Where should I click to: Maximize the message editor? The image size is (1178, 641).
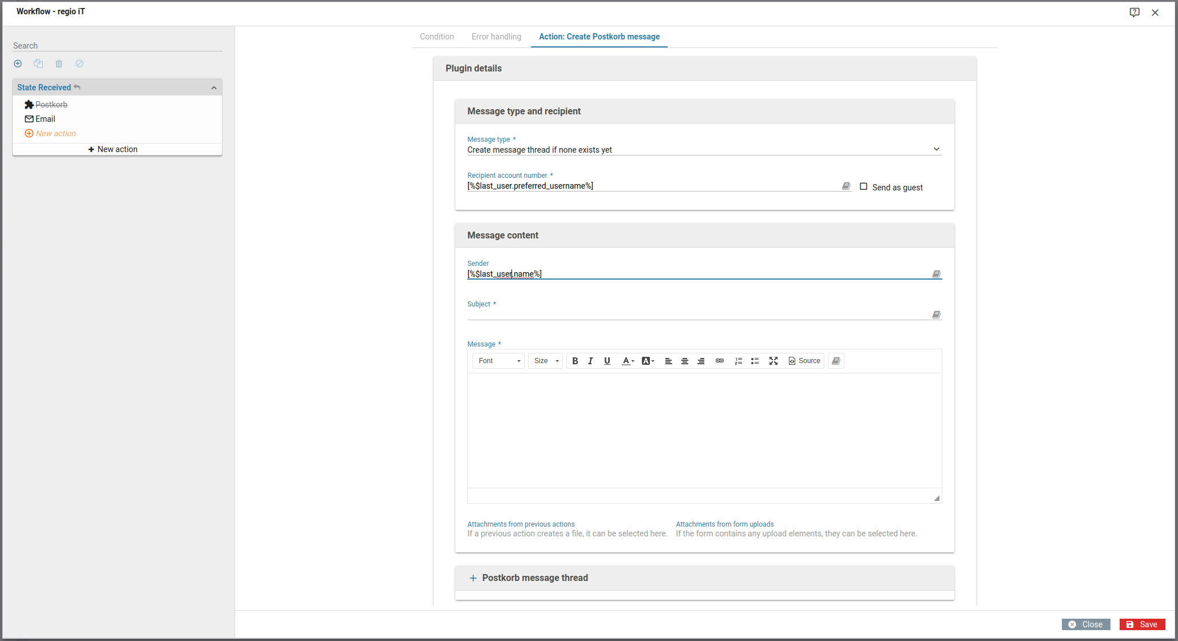coord(773,361)
